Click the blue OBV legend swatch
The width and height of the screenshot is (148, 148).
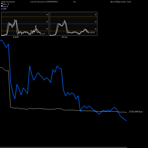coord(2,9)
